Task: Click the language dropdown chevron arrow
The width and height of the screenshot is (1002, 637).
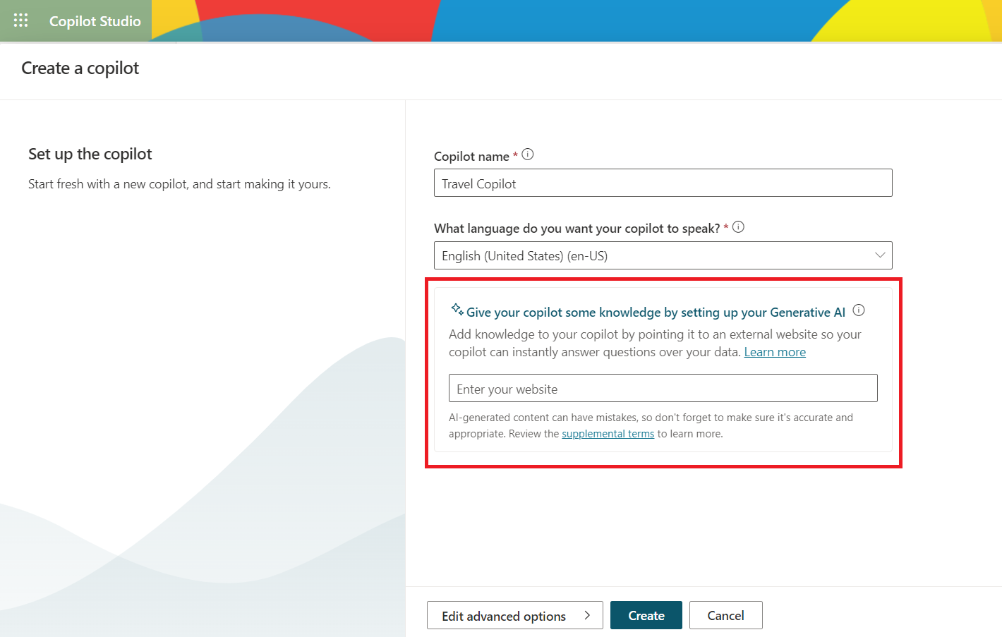Action: (880, 255)
